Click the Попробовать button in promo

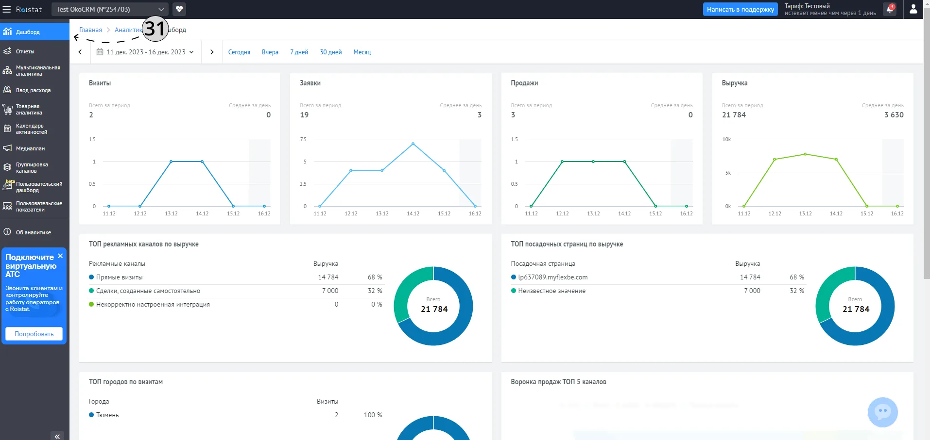[x=34, y=334]
